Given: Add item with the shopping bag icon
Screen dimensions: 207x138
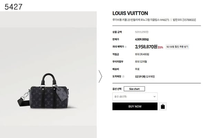Looking at the screenshot, I should pyautogui.click(x=162, y=107).
